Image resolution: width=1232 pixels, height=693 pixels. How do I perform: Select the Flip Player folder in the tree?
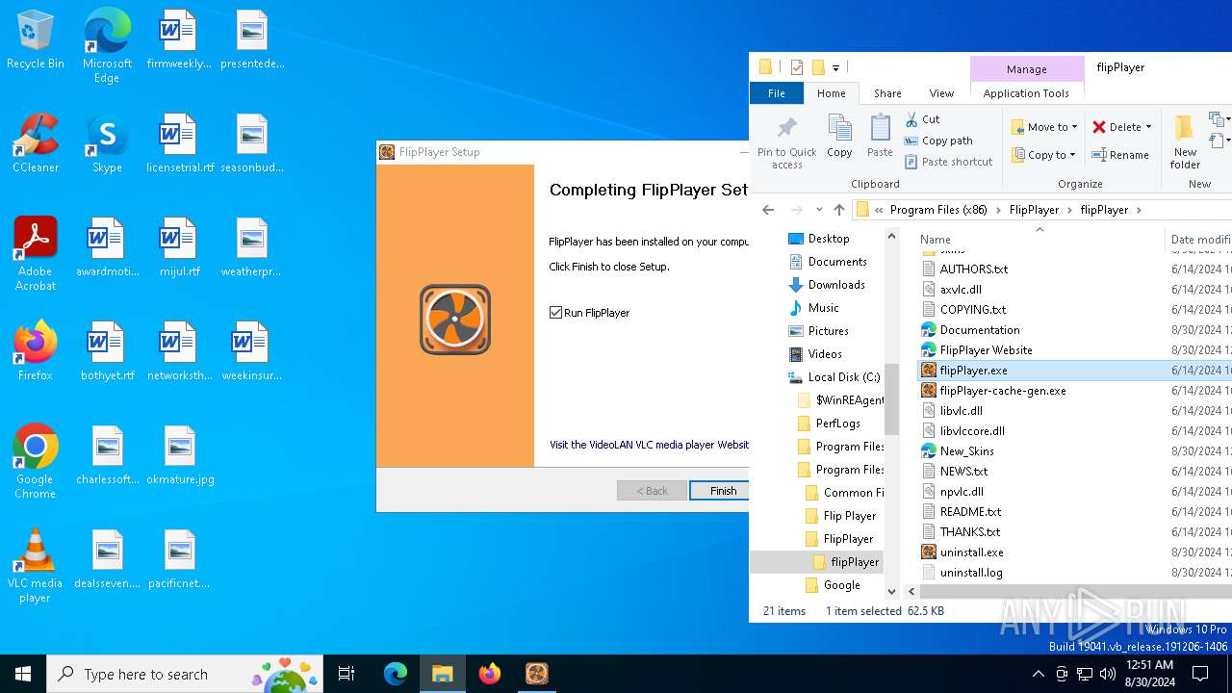(849, 516)
